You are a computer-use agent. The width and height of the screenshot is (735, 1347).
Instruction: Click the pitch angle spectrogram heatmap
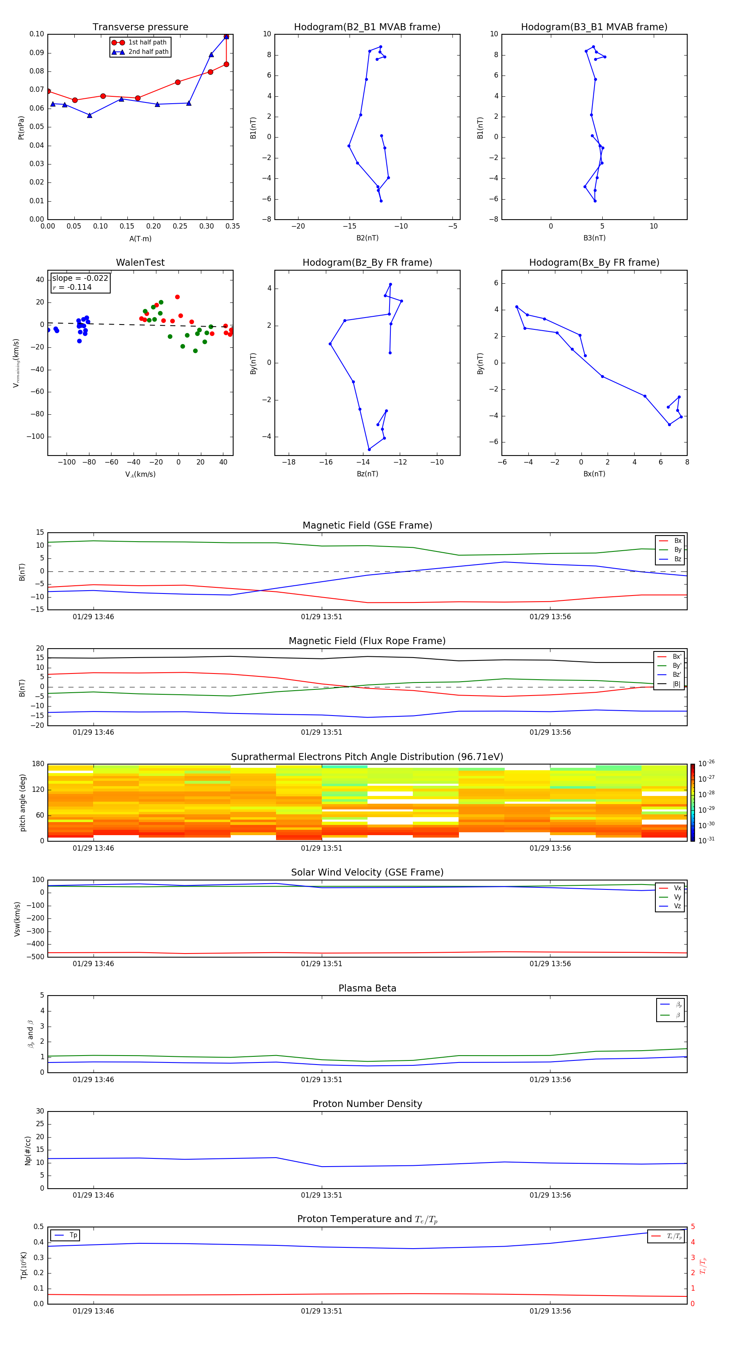[367, 802]
